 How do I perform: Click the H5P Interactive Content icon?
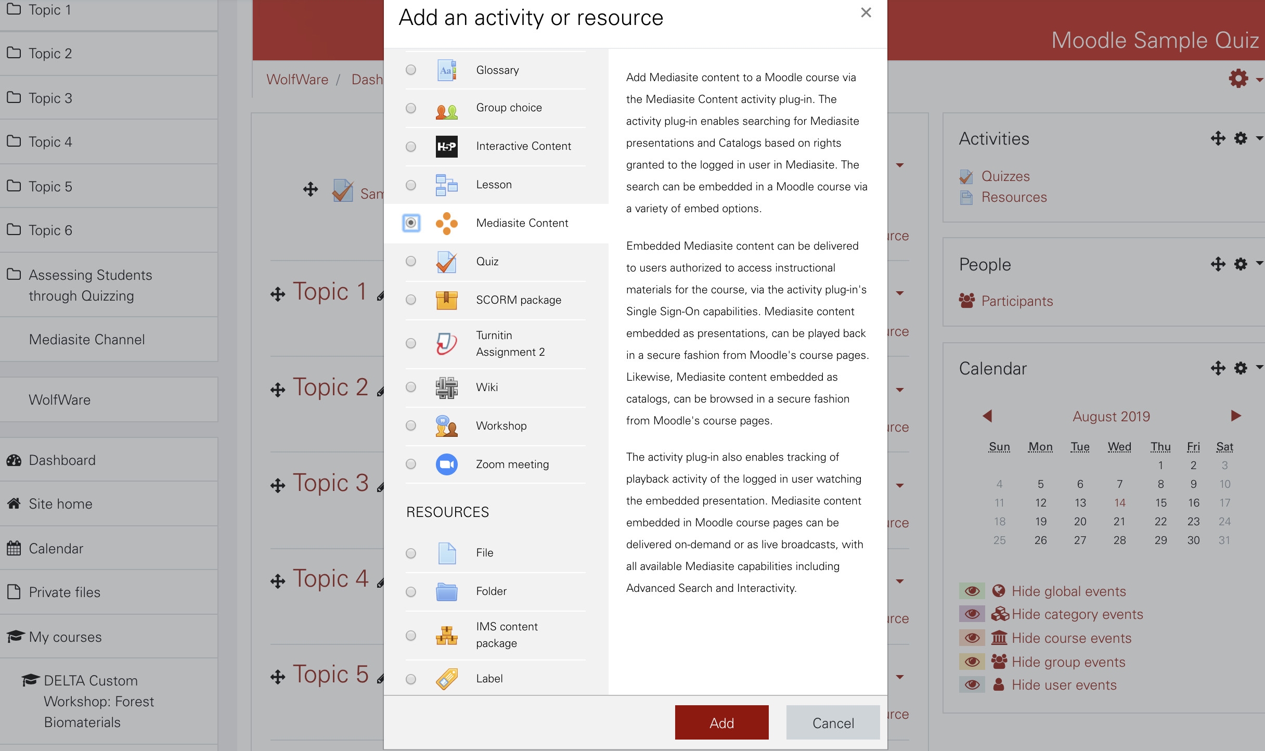446,147
